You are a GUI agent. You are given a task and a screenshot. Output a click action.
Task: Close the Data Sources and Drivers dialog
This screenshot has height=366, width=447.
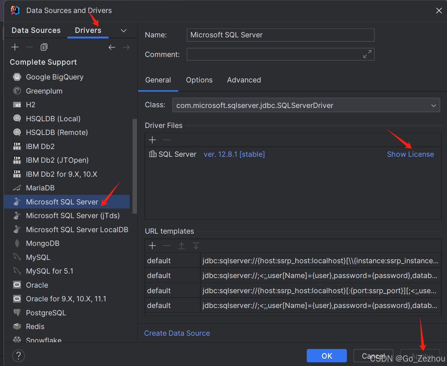[439, 11]
